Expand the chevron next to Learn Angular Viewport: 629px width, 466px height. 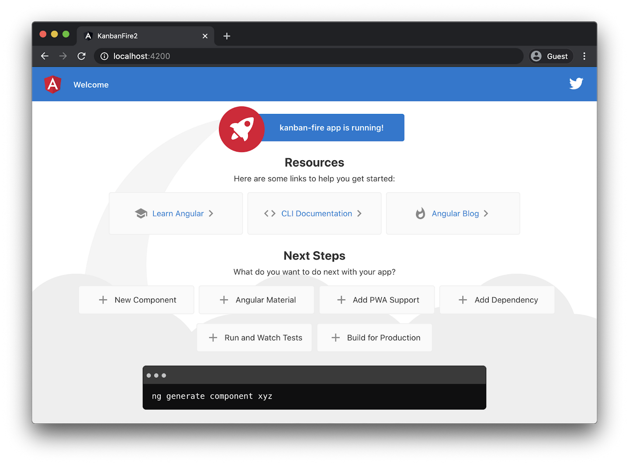[211, 213]
